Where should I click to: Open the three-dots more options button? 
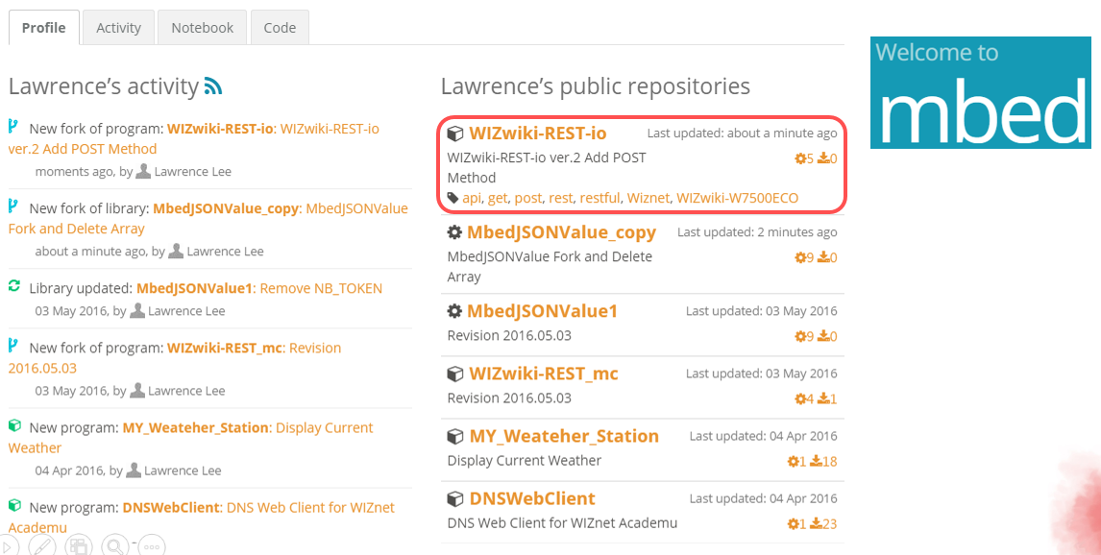pos(151,546)
